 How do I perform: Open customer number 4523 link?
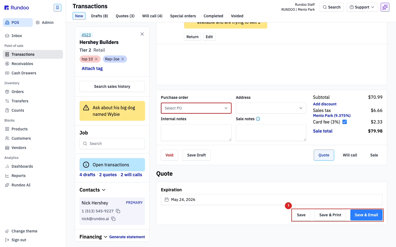[x=86, y=35]
